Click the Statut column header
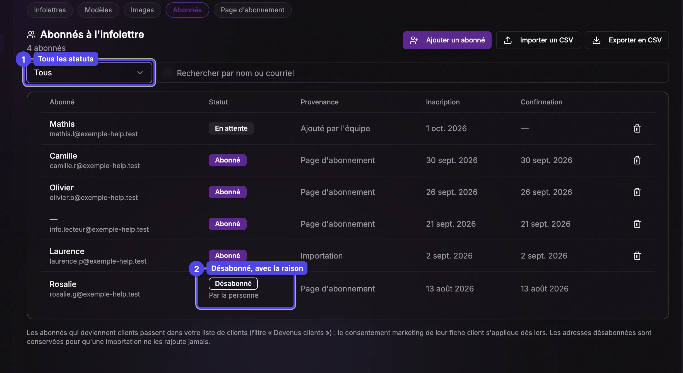The width and height of the screenshot is (683, 373). point(218,102)
